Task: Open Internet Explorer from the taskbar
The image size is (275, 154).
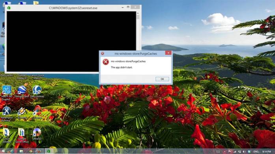Action: (x=12, y=151)
